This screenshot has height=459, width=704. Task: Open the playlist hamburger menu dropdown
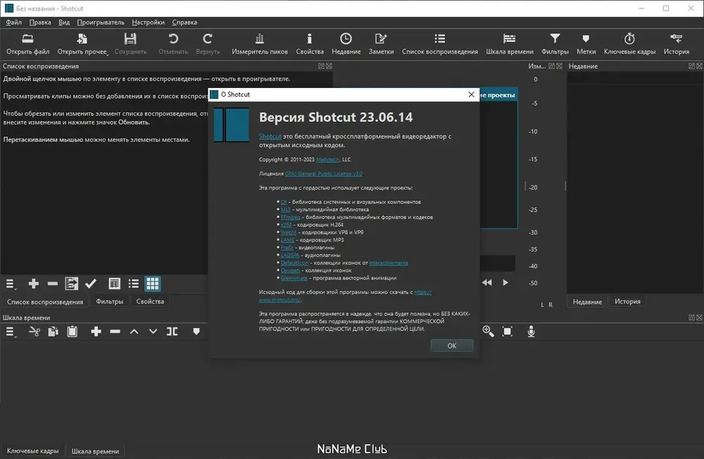click(11, 284)
